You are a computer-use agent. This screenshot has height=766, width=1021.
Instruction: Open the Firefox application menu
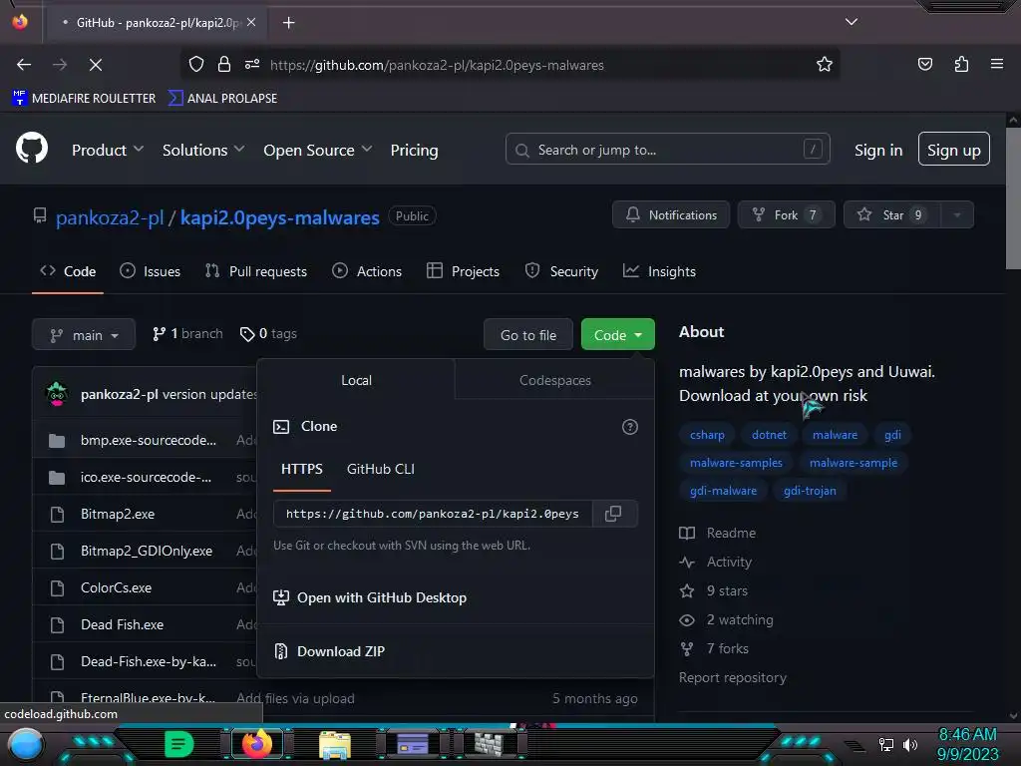pyautogui.click(x=997, y=64)
